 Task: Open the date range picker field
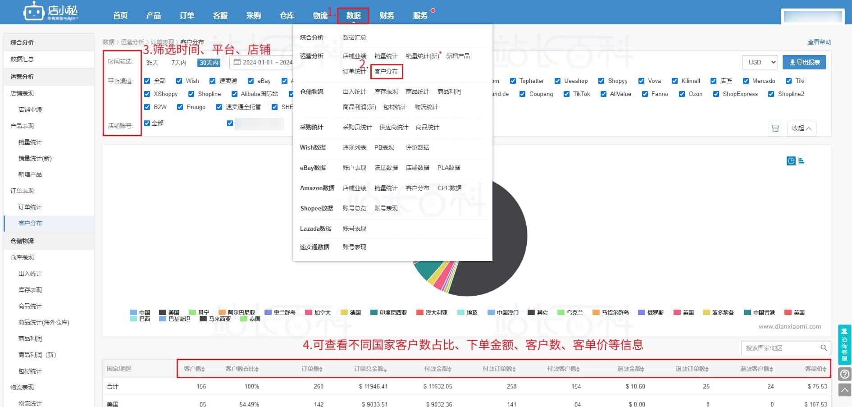262,62
